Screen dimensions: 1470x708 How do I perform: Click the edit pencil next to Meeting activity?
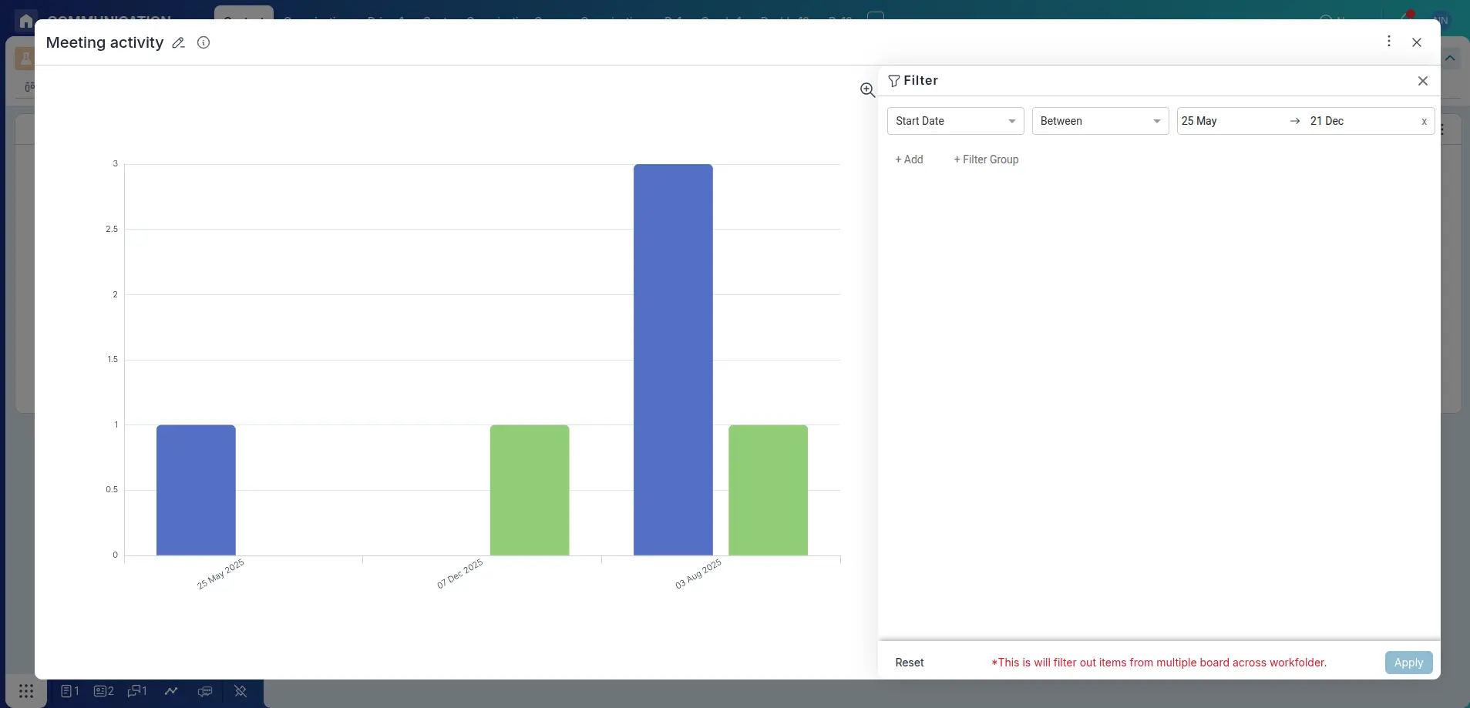tap(178, 42)
